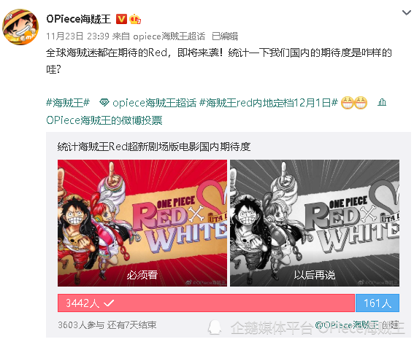
Task: Click the orange V verified badge
Action: [121, 19]
